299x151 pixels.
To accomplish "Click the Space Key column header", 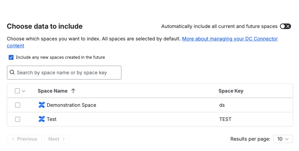I will [x=231, y=91].
